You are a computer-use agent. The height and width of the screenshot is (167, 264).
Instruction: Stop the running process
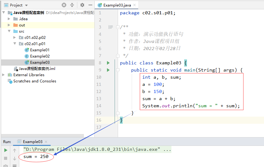click(x=6, y=158)
